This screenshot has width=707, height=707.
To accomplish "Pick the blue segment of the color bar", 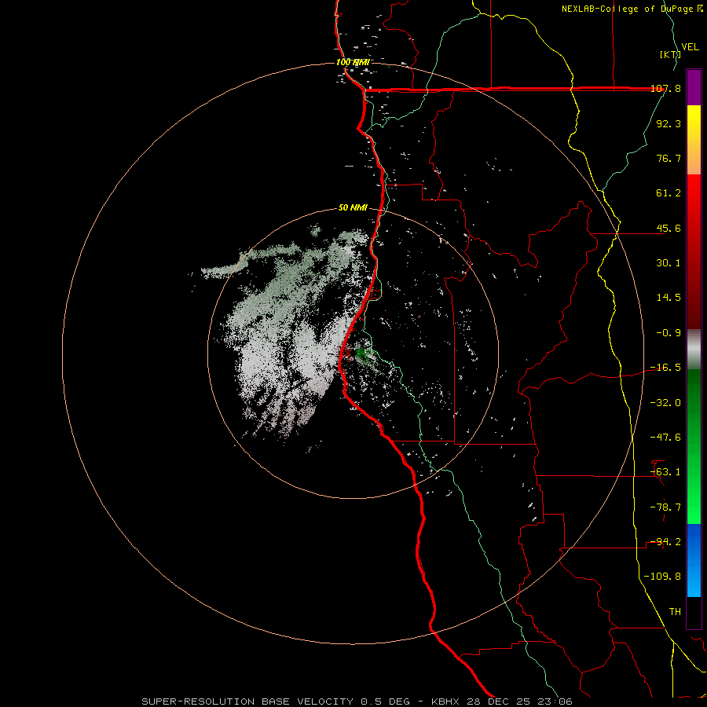I will (x=694, y=560).
